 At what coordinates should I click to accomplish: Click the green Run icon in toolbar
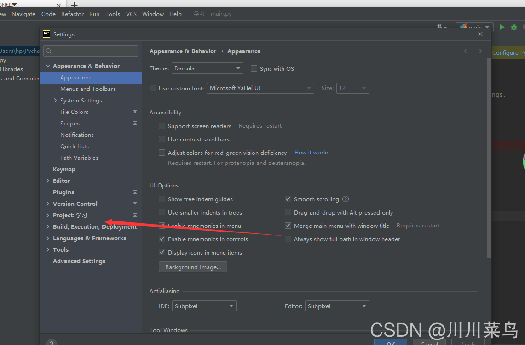[502, 27]
